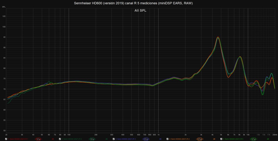Toggle the Senn HD600 (2021) R 3 checkbox

tap(114, 139)
